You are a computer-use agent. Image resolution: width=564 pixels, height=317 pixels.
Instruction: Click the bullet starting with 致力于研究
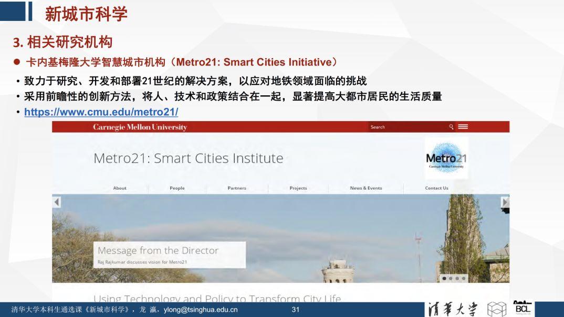click(x=195, y=81)
